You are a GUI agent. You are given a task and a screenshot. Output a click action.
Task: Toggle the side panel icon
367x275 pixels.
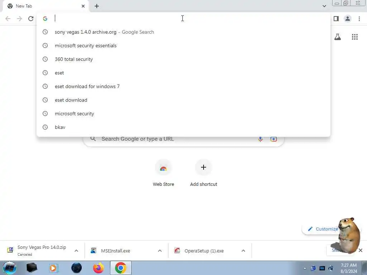pos(336,19)
